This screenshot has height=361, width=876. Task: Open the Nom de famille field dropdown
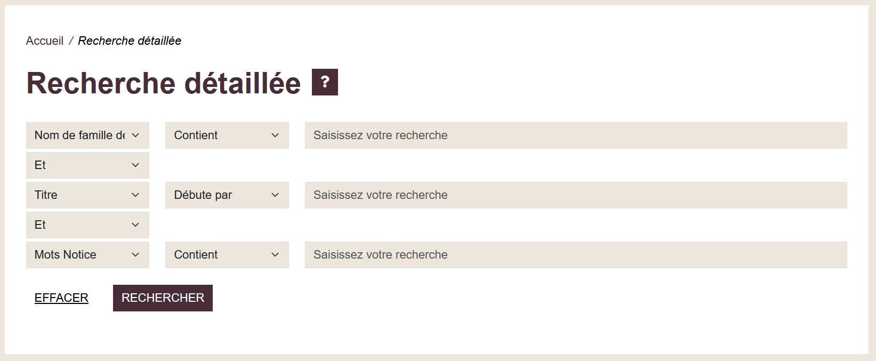point(87,135)
